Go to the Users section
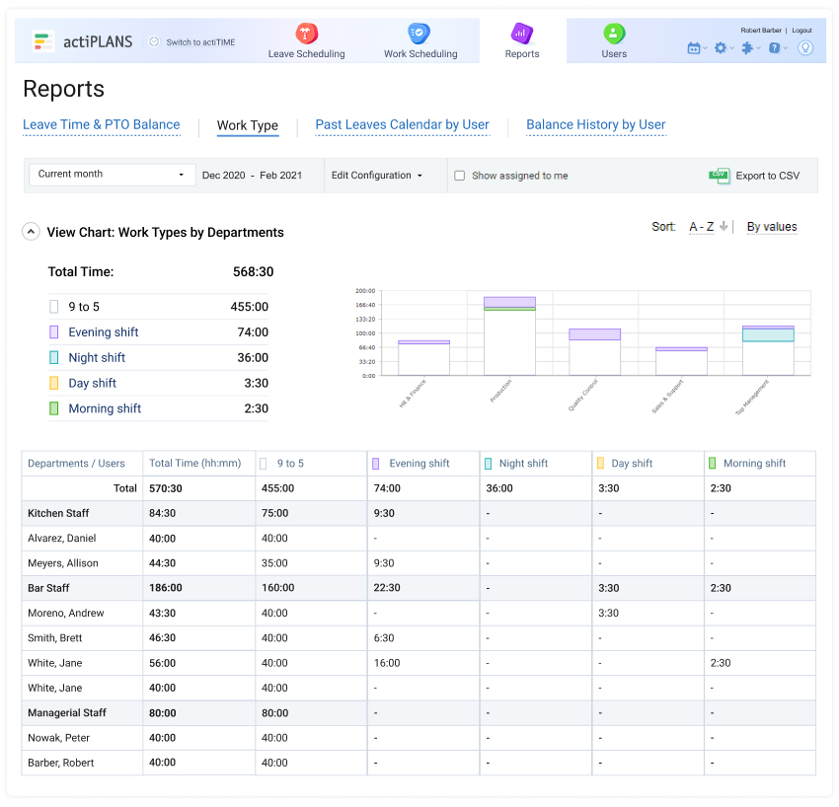The width and height of the screenshot is (839, 807). [x=614, y=41]
